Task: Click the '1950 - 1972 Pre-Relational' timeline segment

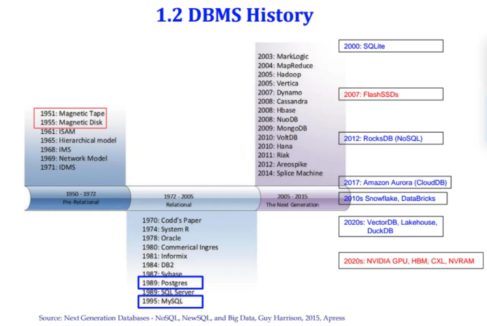Action: (x=78, y=198)
